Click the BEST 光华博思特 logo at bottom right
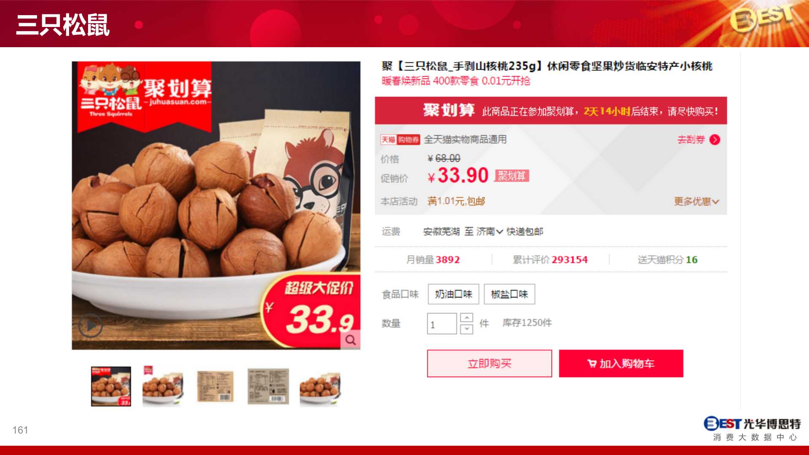This screenshot has width=809, height=455. tap(752, 428)
